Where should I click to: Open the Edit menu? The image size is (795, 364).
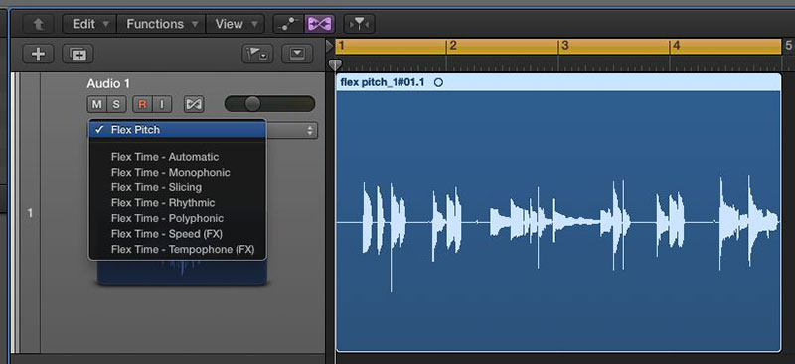89,24
